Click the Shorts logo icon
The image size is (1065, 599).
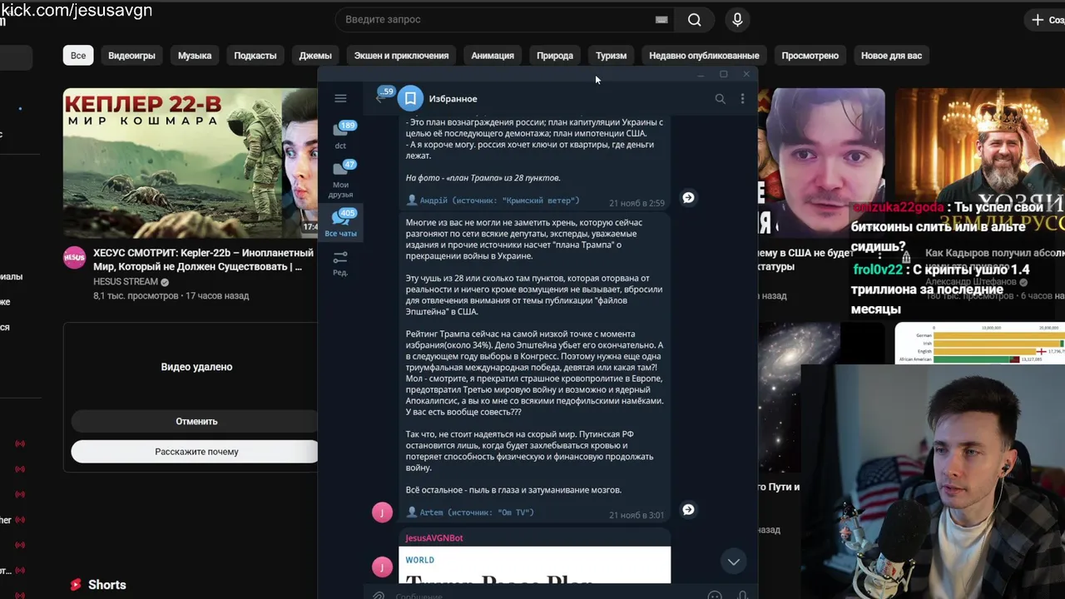(77, 585)
